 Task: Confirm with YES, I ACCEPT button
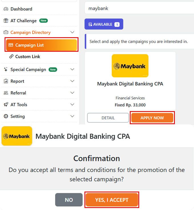point(112,200)
